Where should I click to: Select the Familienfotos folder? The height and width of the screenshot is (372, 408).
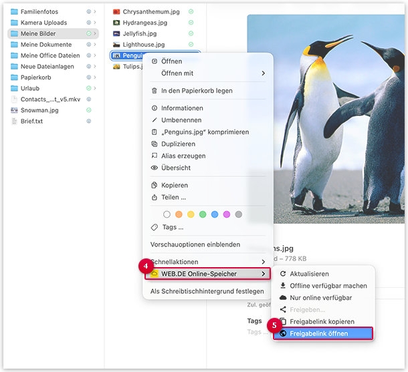[53, 12]
